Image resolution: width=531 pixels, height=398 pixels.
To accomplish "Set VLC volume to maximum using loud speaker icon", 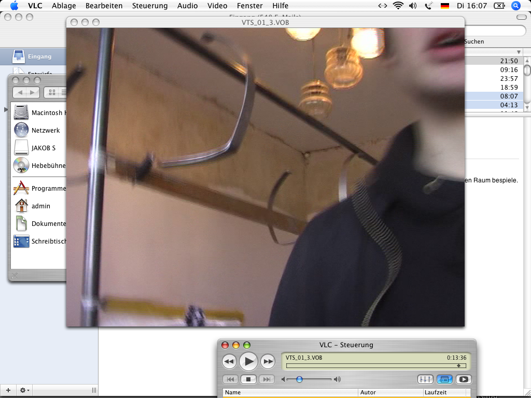I will tap(338, 379).
